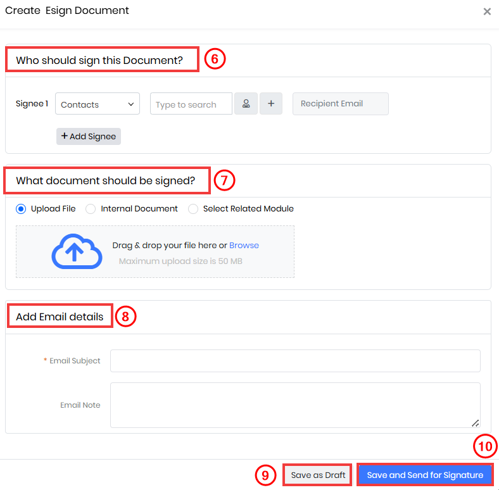Click the Who should sign this Document heading
The height and width of the screenshot is (490, 499).
click(x=99, y=60)
